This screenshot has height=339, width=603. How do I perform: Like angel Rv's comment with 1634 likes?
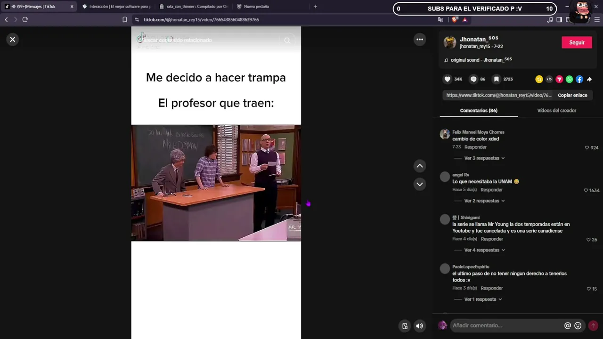pyautogui.click(x=586, y=191)
